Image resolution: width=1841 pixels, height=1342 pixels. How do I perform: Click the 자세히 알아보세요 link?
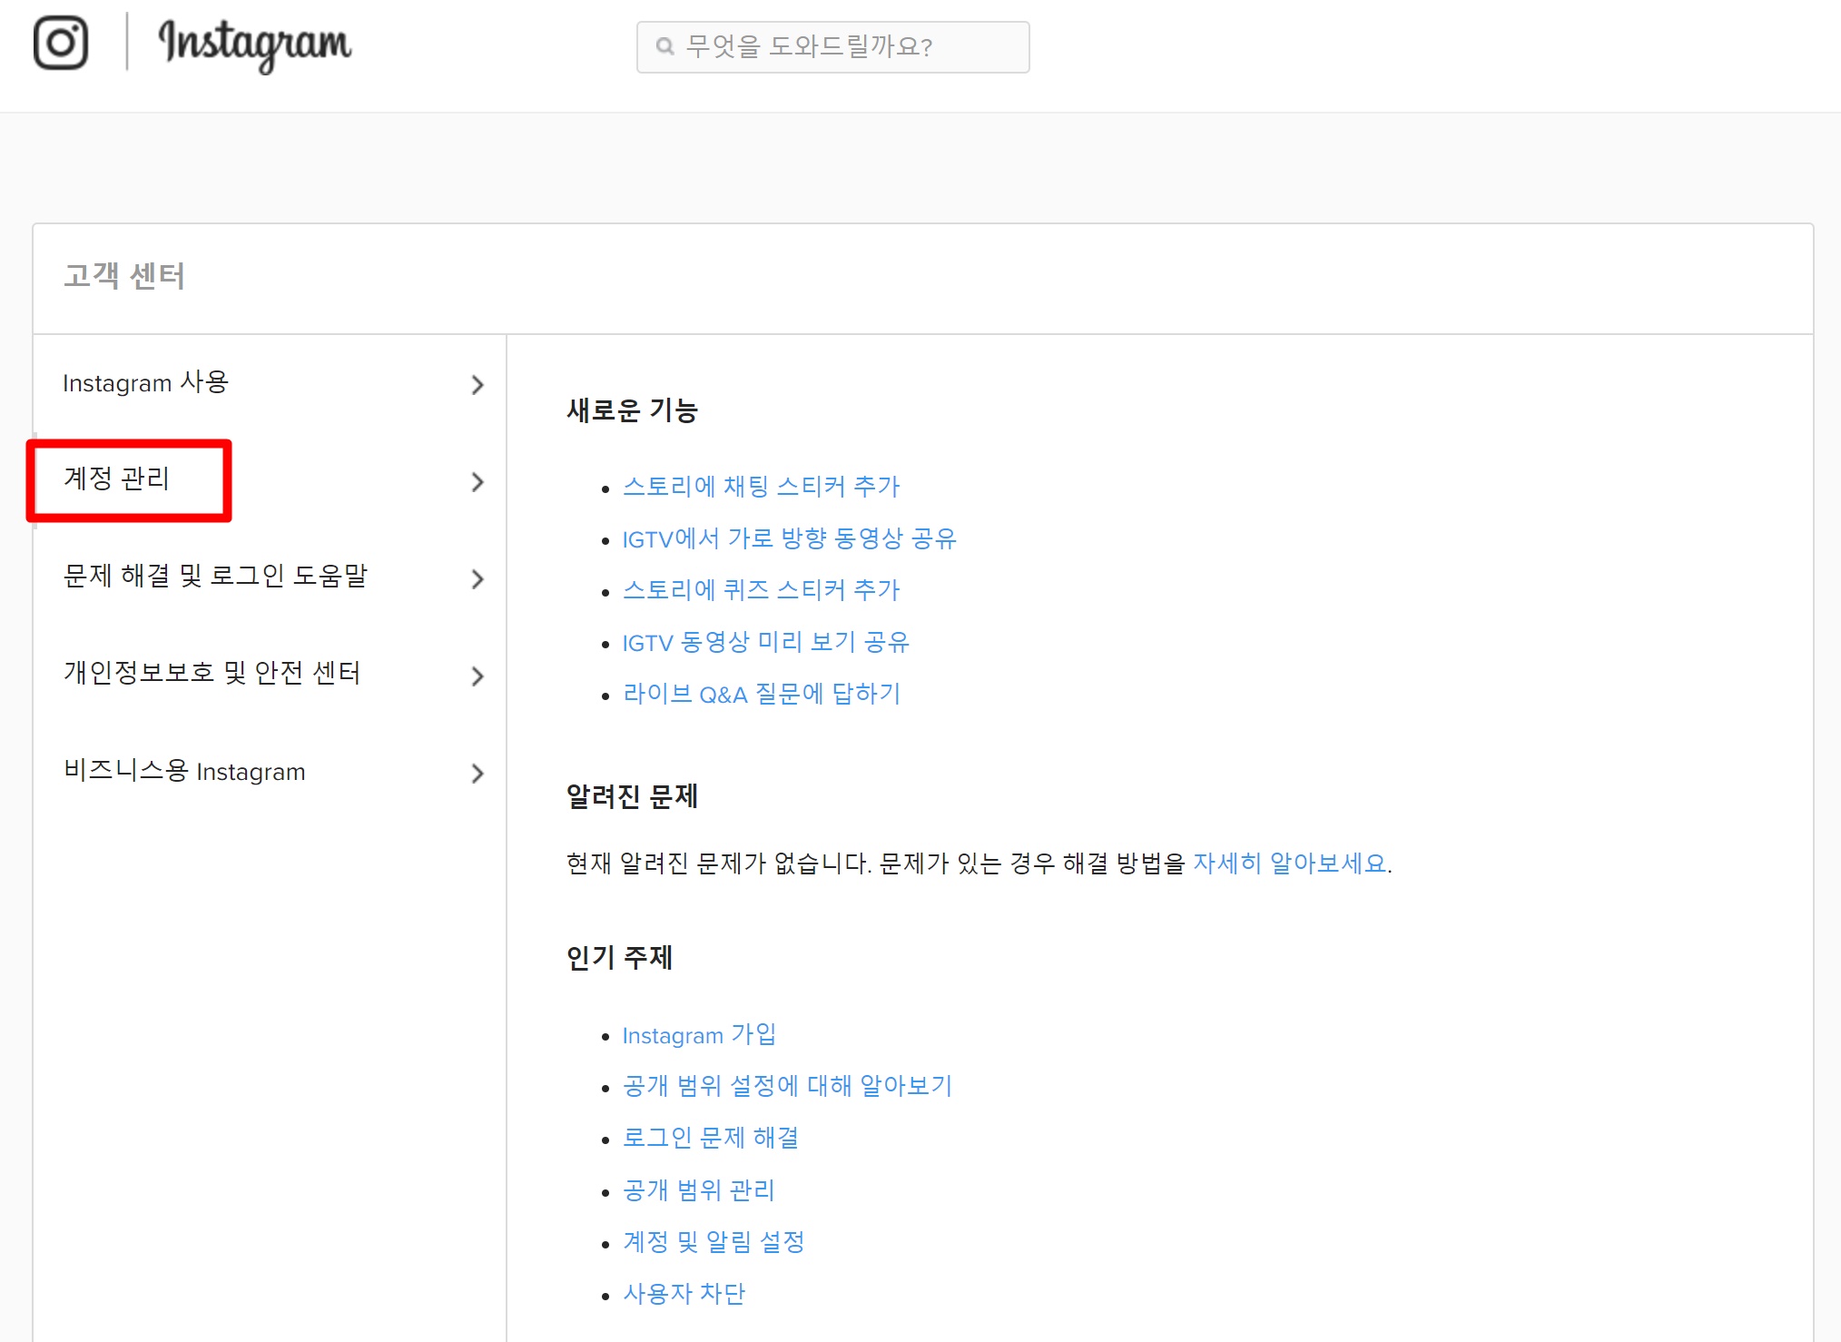pyautogui.click(x=1289, y=863)
